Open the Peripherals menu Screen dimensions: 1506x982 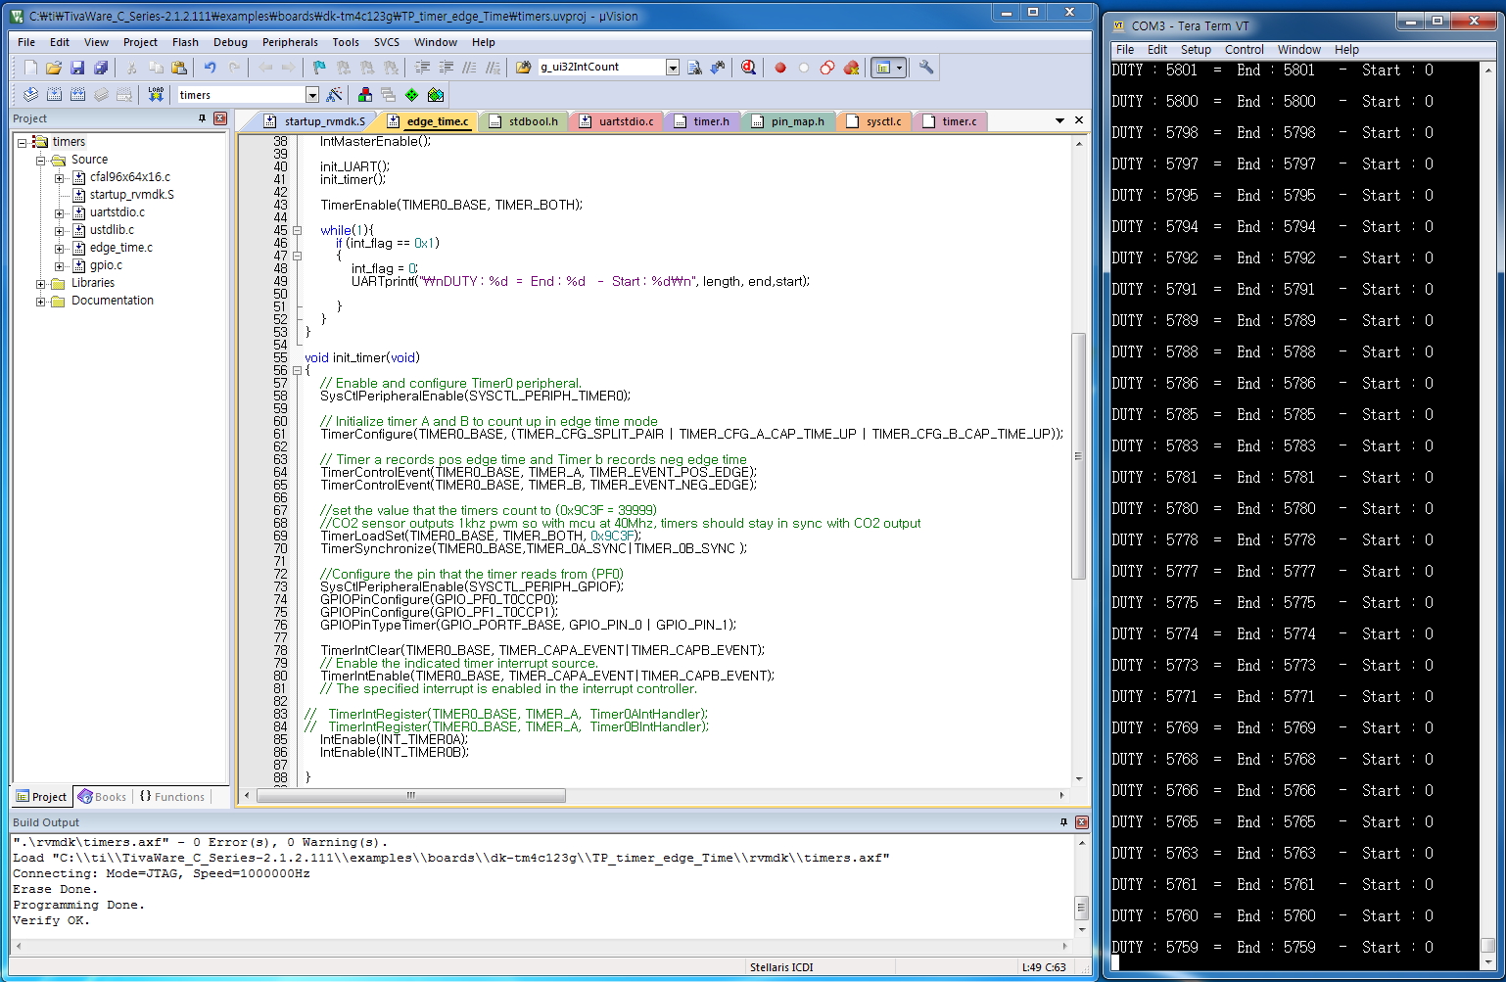click(x=290, y=42)
